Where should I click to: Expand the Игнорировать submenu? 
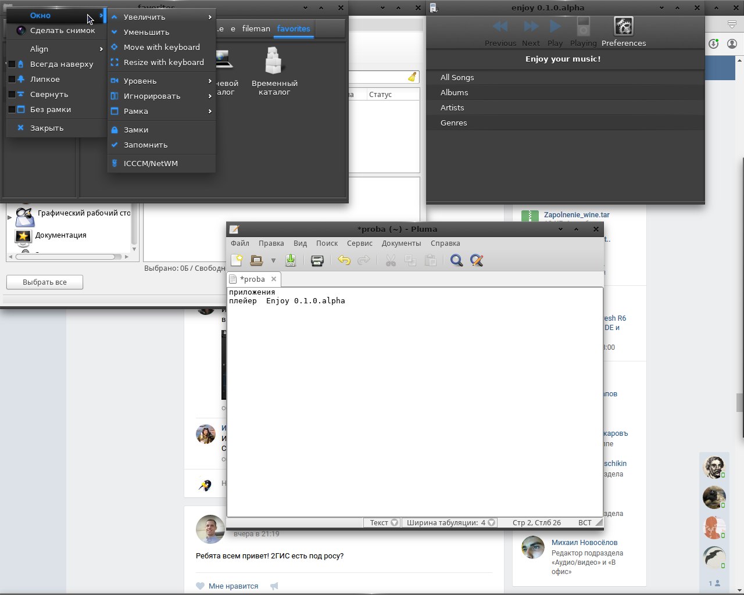point(162,96)
